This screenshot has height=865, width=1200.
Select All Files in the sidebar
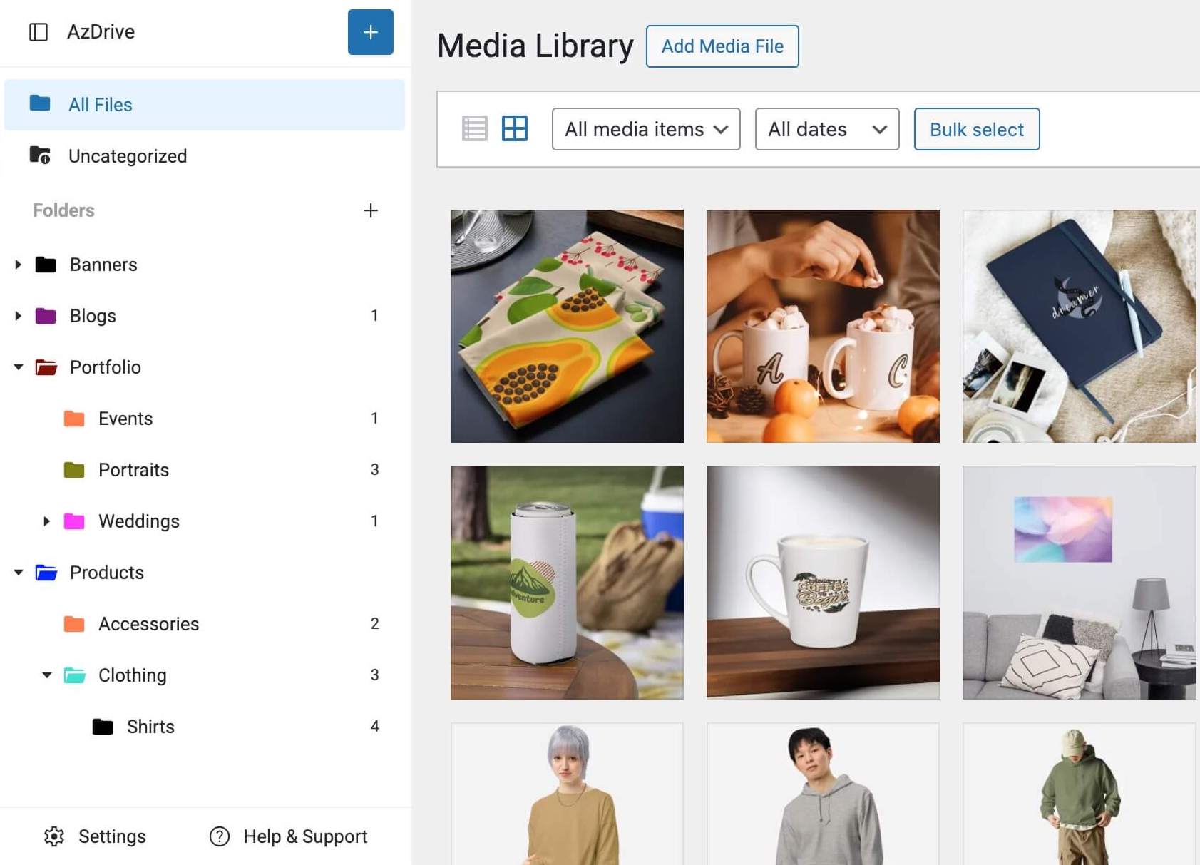pos(101,105)
